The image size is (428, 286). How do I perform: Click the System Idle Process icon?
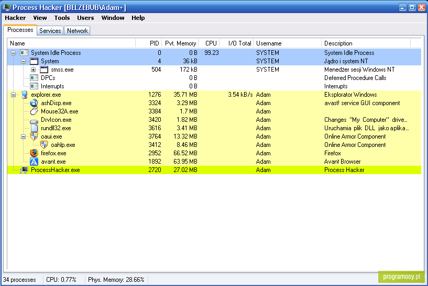[24, 53]
